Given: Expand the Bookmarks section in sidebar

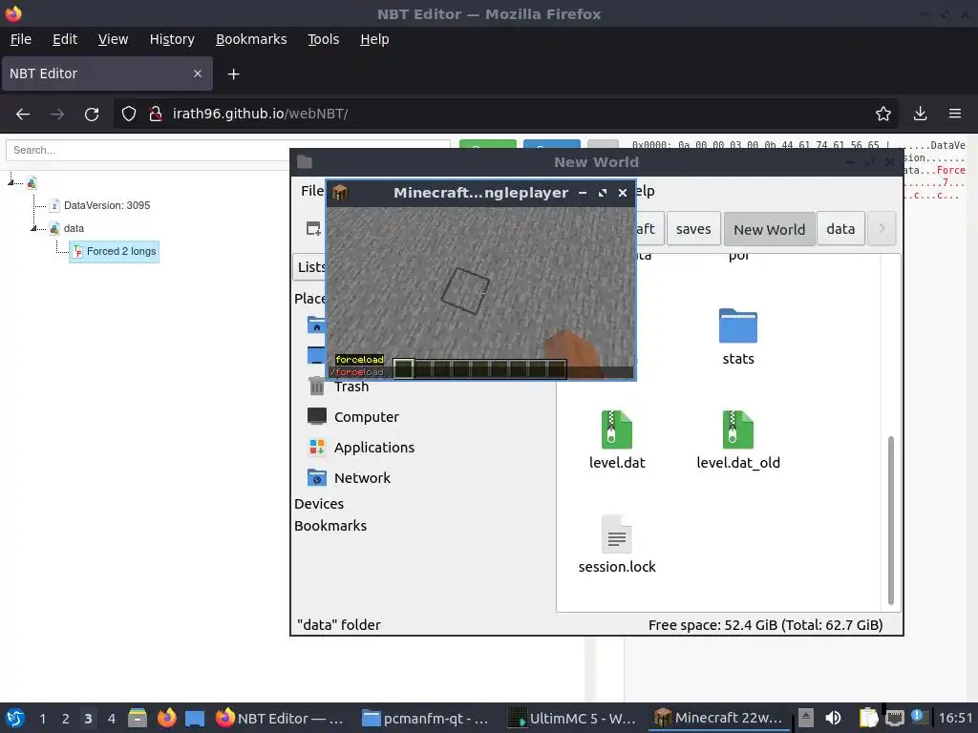Looking at the screenshot, I should coord(330,526).
